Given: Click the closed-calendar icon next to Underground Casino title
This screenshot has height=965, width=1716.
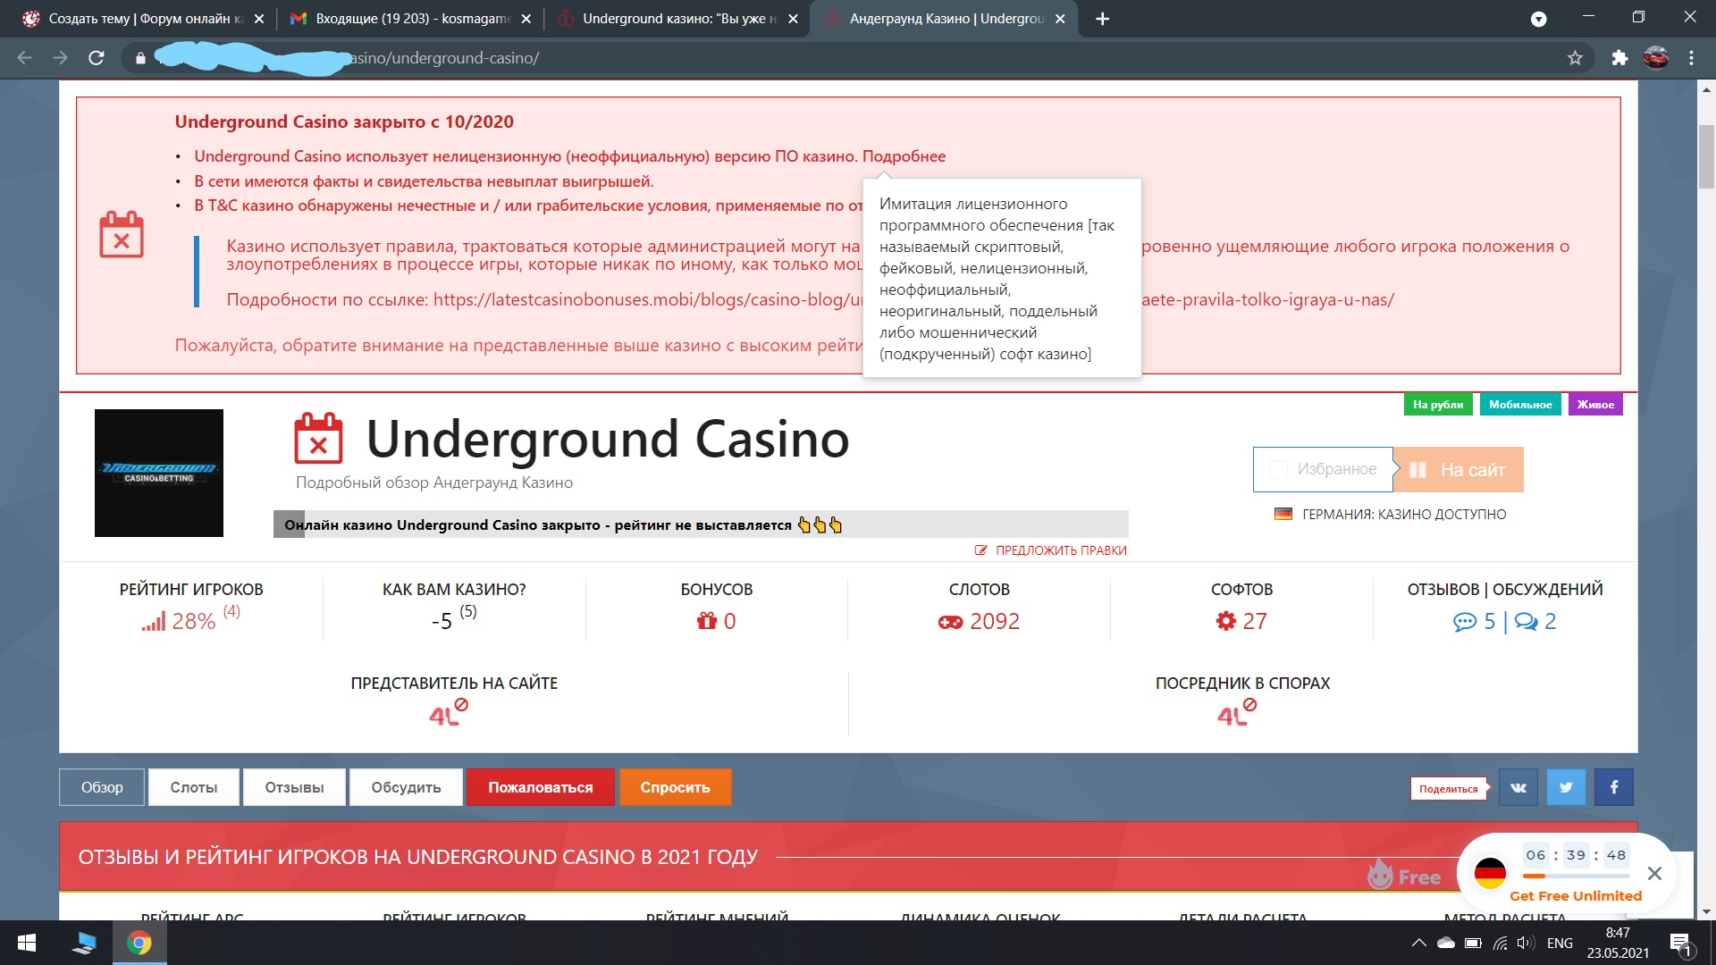Looking at the screenshot, I should (x=318, y=438).
